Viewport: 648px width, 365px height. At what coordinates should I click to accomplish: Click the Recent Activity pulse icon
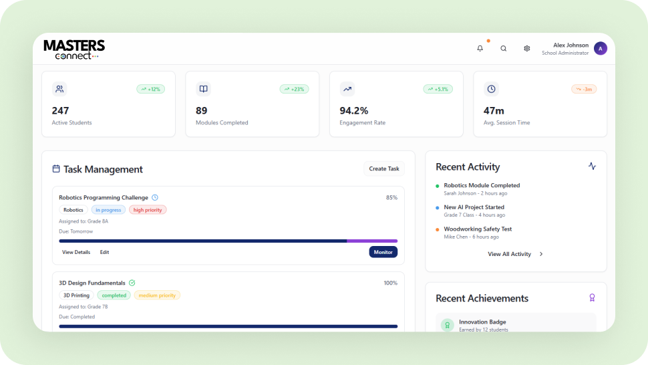coord(592,166)
